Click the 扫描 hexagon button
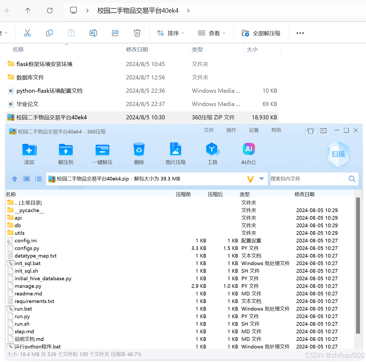The image size is (366, 362). tap(338, 154)
